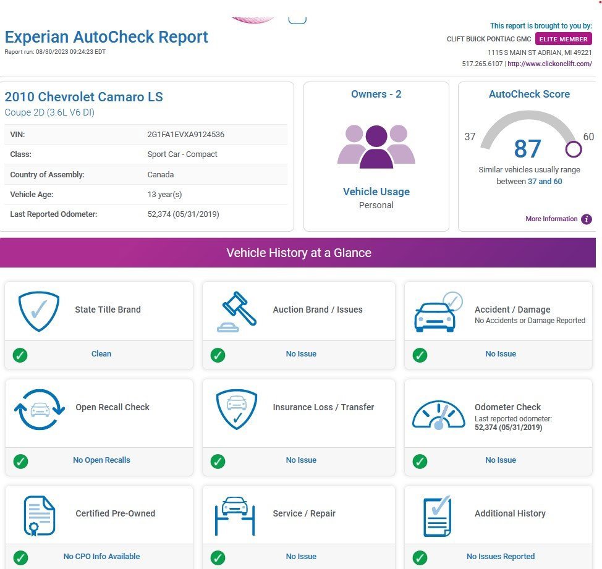Click the dealer phone number 517.265.6107
The image size is (602, 569).
point(482,64)
